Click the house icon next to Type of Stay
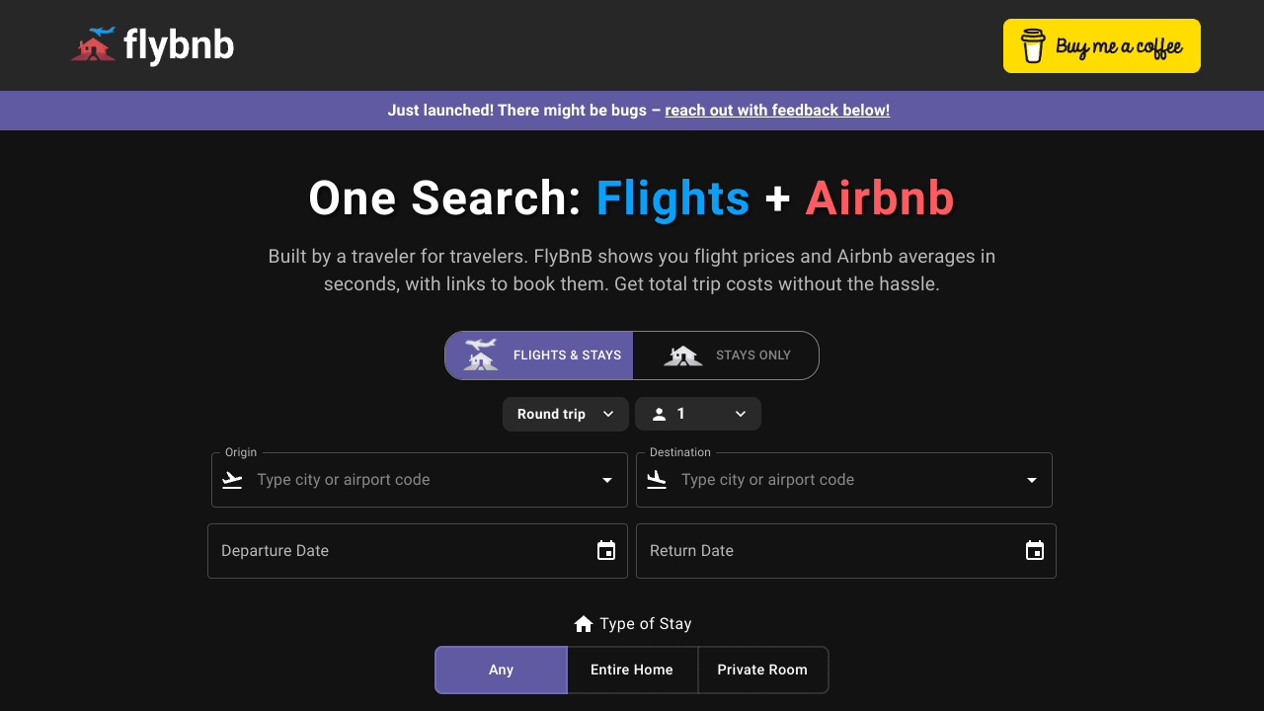 583,623
